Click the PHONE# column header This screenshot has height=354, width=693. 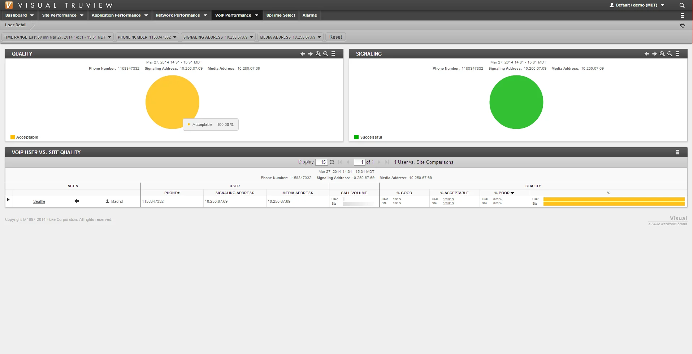[x=172, y=193]
